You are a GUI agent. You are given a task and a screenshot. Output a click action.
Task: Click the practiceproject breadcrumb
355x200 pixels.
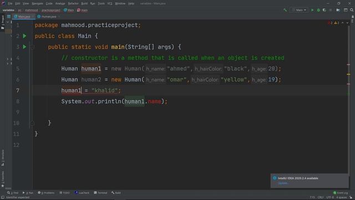click(x=51, y=10)
